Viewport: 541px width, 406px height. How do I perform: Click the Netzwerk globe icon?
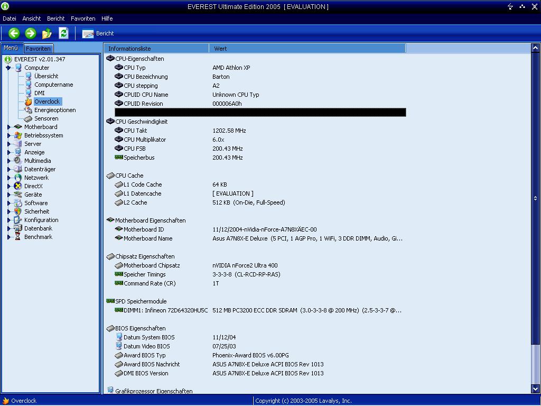pos(18,178)
